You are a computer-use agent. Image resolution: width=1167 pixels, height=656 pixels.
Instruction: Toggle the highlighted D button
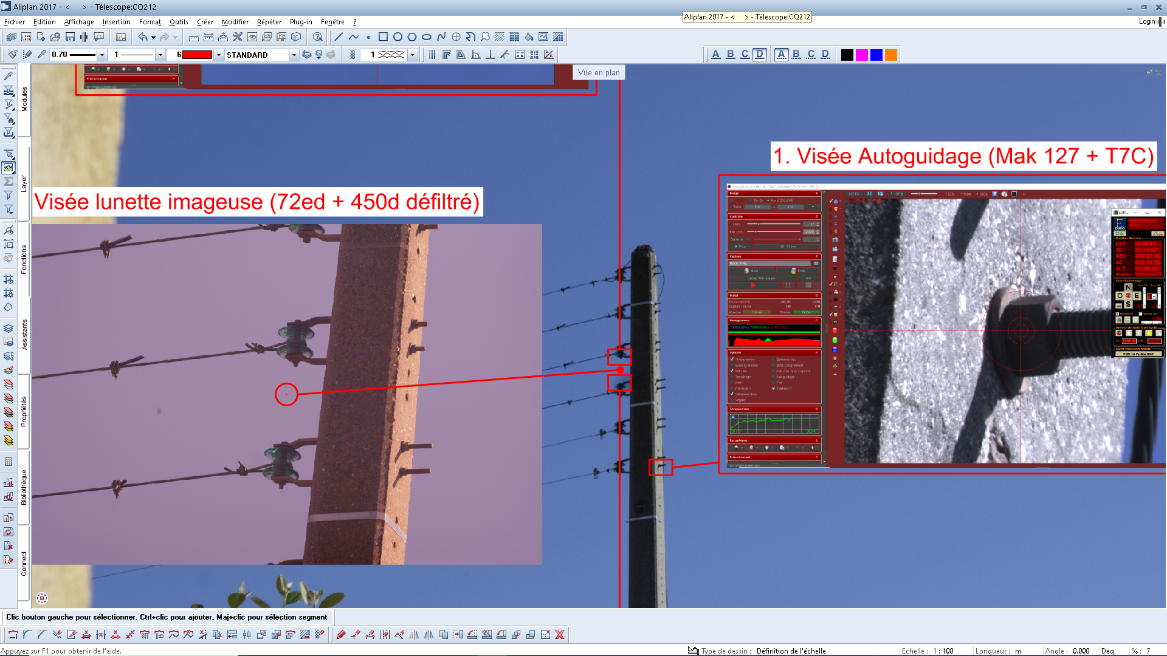760,55
